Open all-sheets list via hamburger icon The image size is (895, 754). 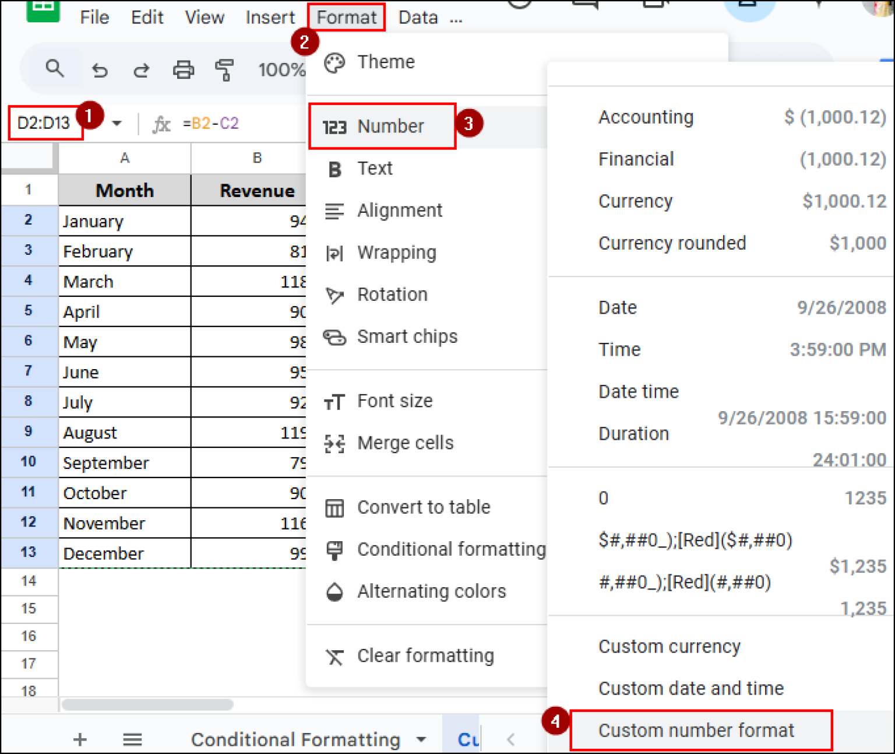coord(133,739)
